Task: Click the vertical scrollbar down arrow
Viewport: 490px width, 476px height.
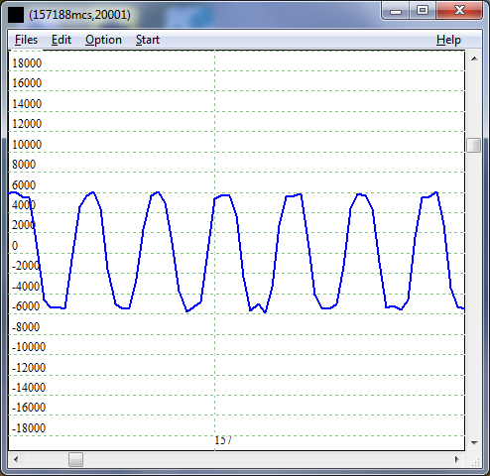Action: tap(474, 442)
